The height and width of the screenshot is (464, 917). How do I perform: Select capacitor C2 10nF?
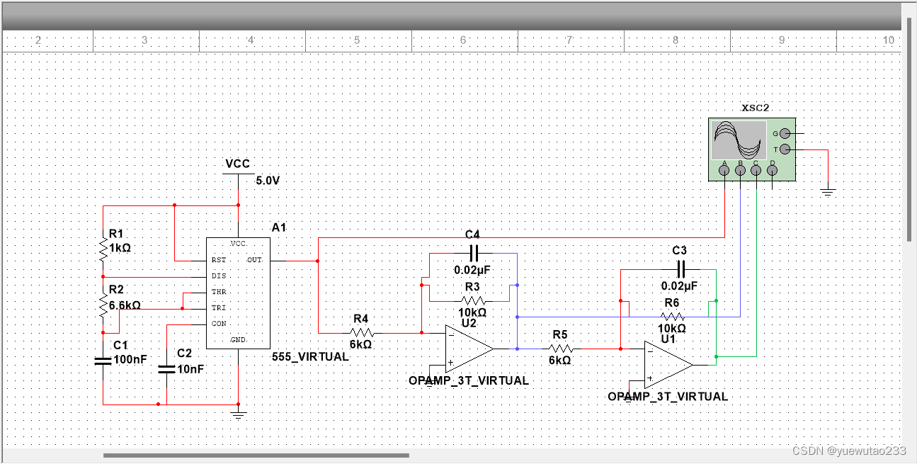pos(166,368)
